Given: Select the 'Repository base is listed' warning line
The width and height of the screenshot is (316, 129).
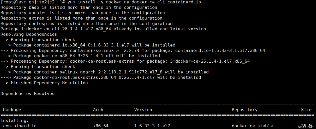Looking at the screenshot, I should tap(79, 7).
